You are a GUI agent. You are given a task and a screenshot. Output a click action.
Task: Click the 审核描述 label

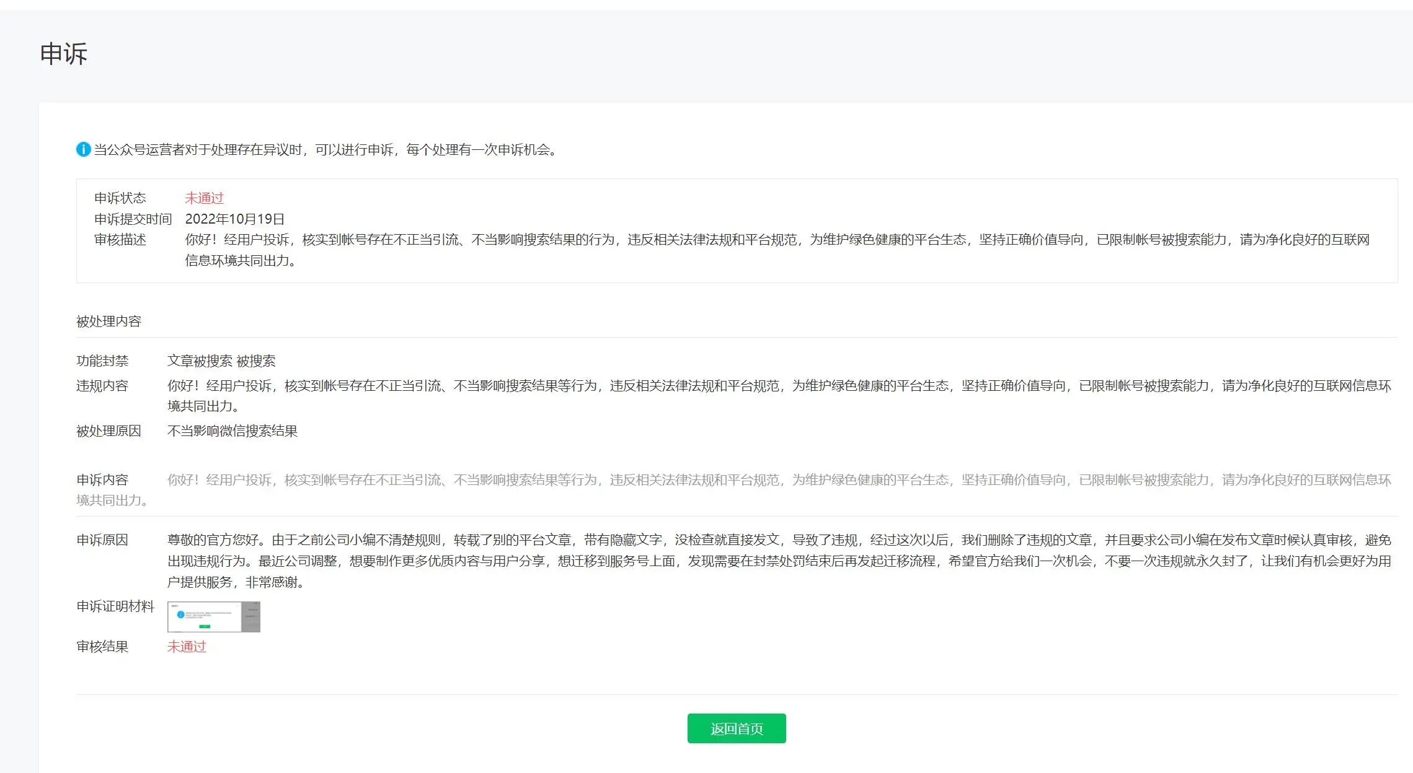pos(120,240)
